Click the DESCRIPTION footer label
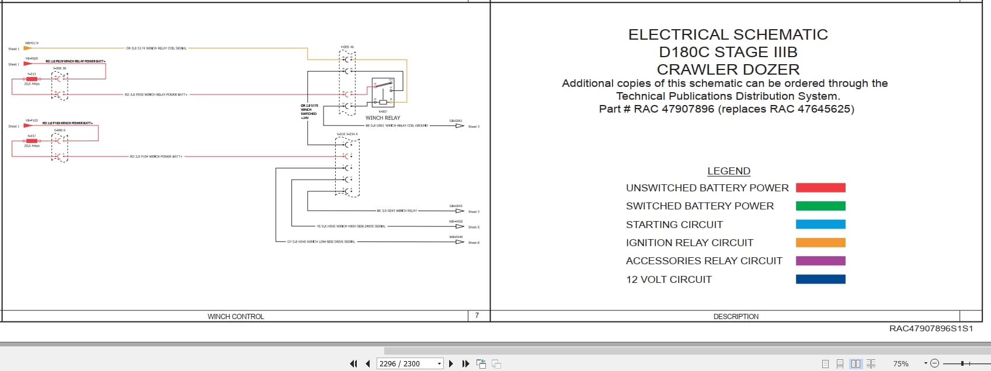Screen dimensions: 991x371 point(736,316)
